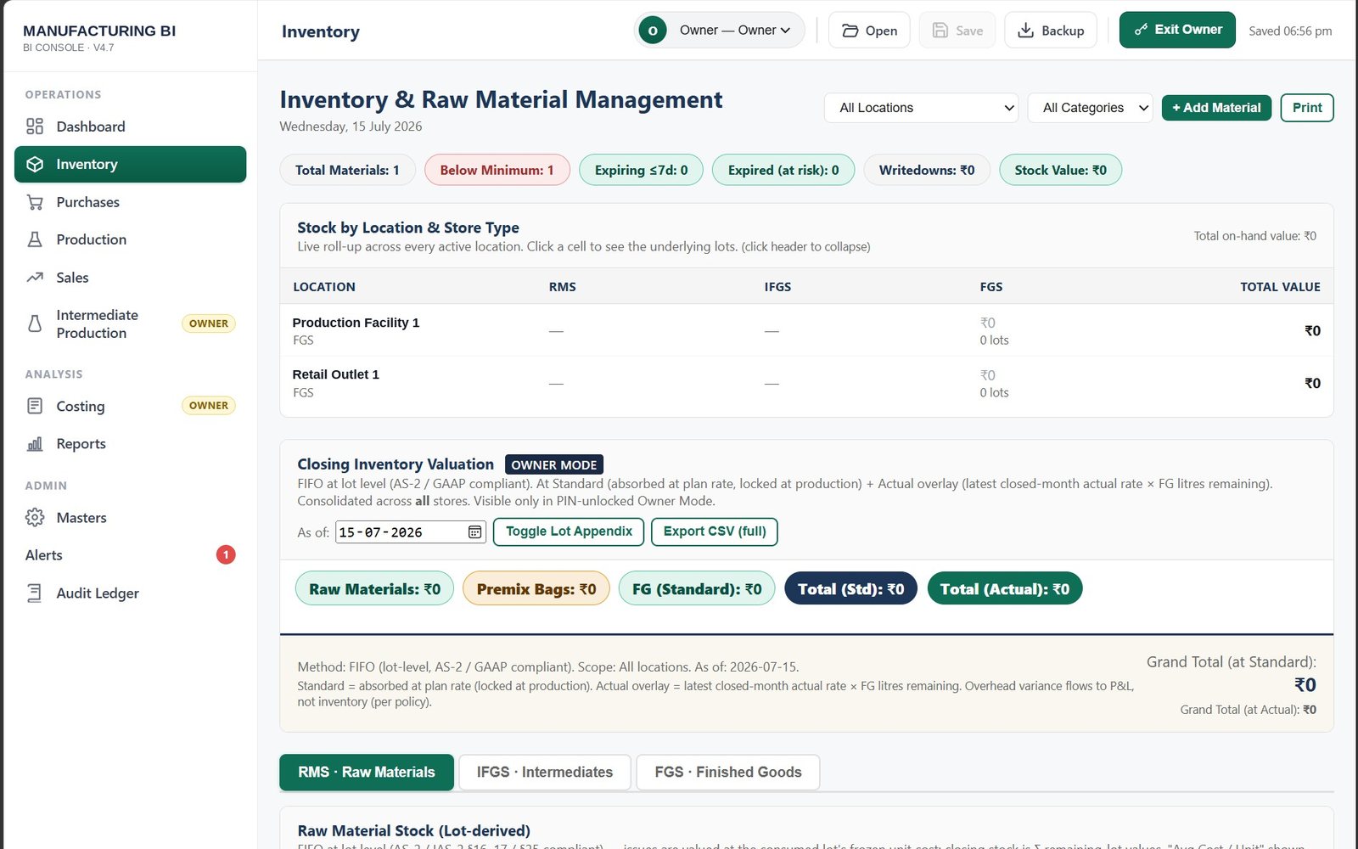The image size is (1358, 849).
Task: Click the Purchases cart icon
Action: [35, 202]
